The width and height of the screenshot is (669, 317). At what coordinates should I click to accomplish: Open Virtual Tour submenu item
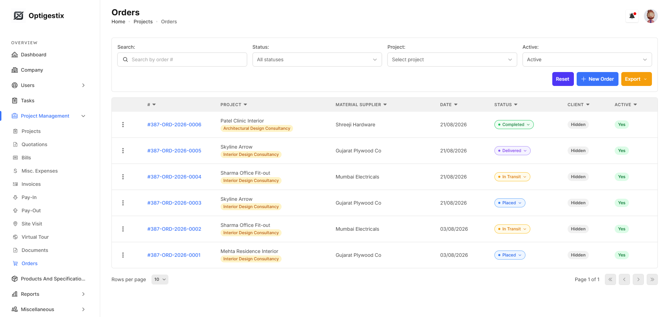click(35, 237)
